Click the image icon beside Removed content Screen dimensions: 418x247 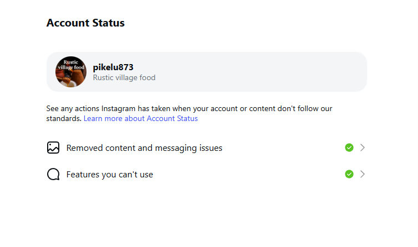point(53,148)
